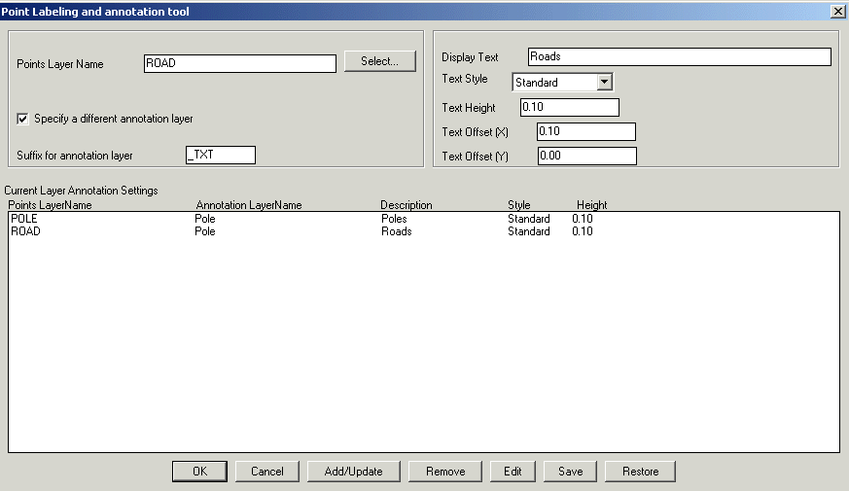Click the Restore button
The height and width of the screenshot is (491, 849).
640,472
